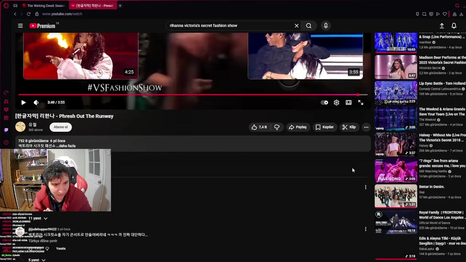Open the flow send arrow icon

pos(438,14)
